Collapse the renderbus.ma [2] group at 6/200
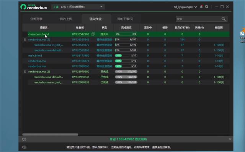Viewport: 245px width, 152px height. (x=25, y=40)
